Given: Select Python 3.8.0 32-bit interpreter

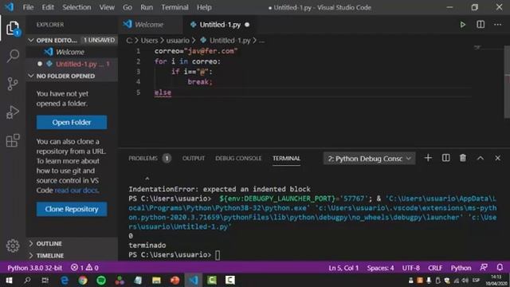Looking at the screenshot, I should tap(34, 268).
